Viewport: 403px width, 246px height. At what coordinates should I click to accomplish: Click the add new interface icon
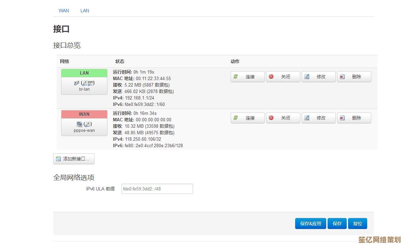[58, 159]
